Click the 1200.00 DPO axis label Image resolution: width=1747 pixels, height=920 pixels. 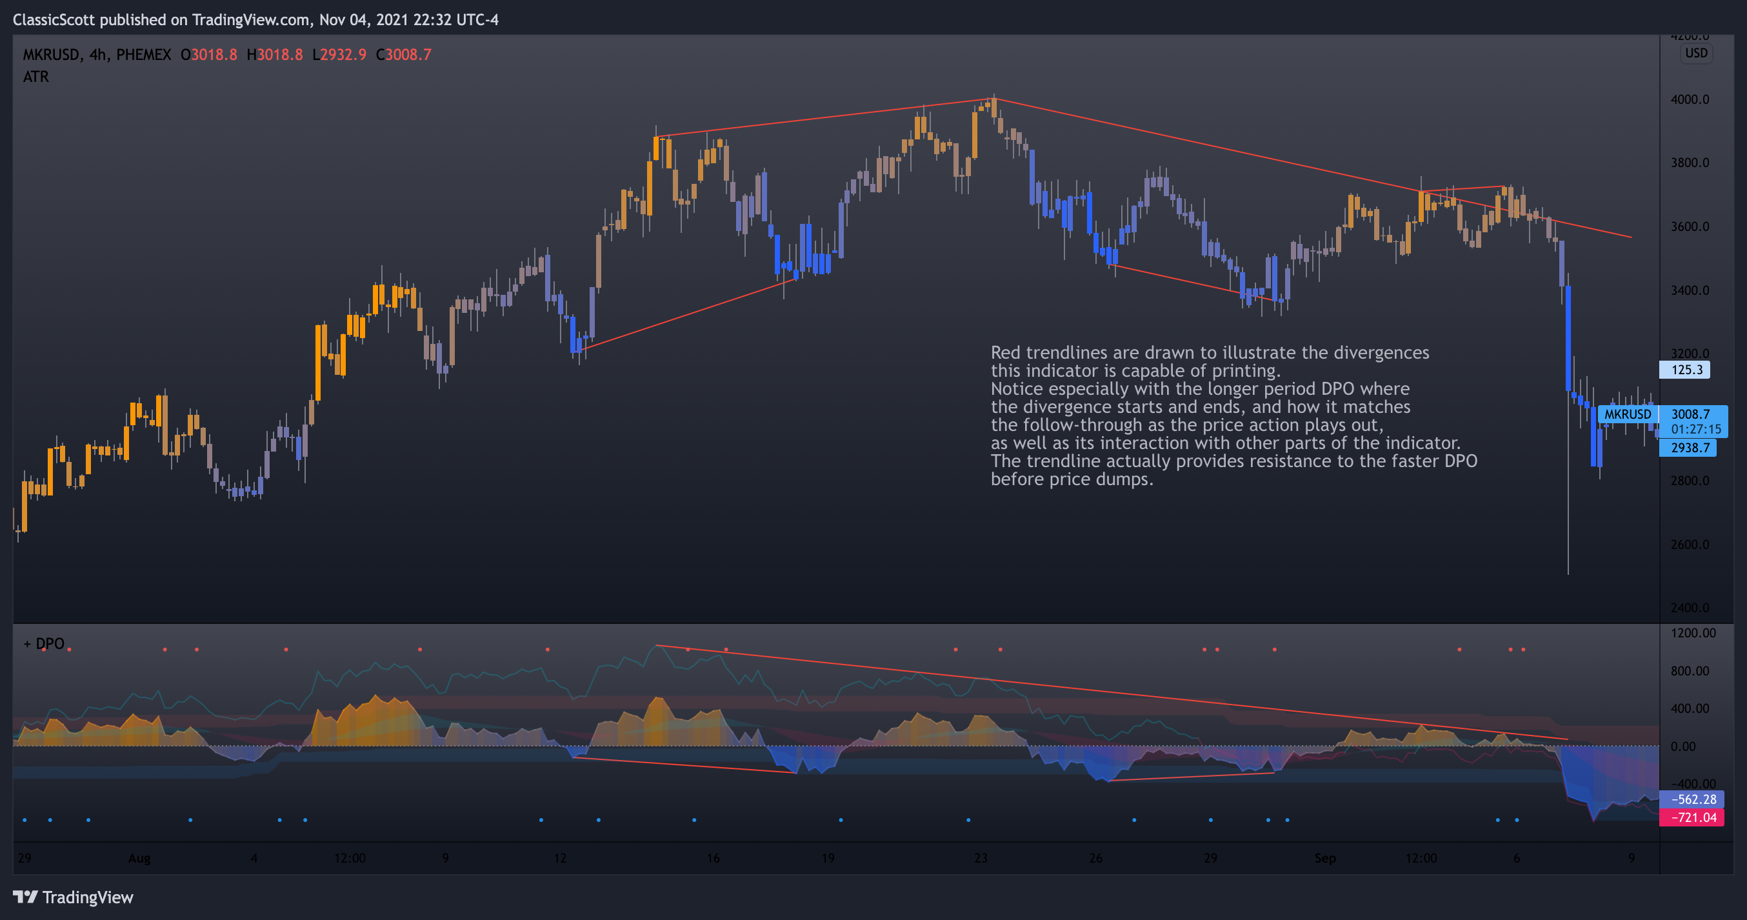[x=1693, y=633]
